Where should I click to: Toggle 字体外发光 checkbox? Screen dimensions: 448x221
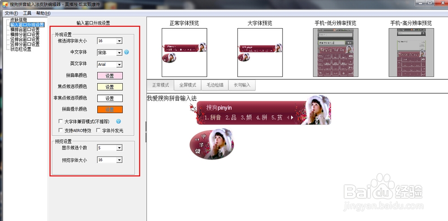98,130
